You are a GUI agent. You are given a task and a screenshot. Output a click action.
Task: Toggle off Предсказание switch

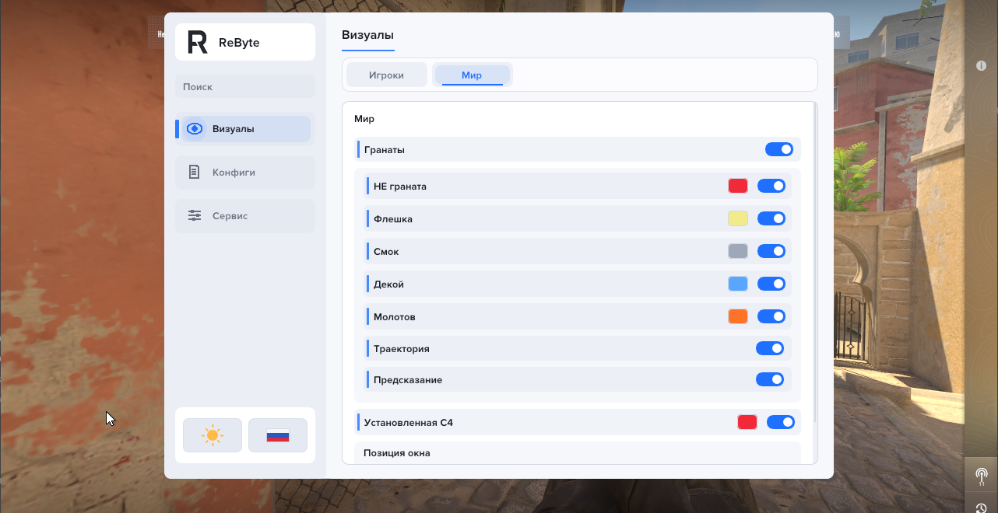[770, 379]
